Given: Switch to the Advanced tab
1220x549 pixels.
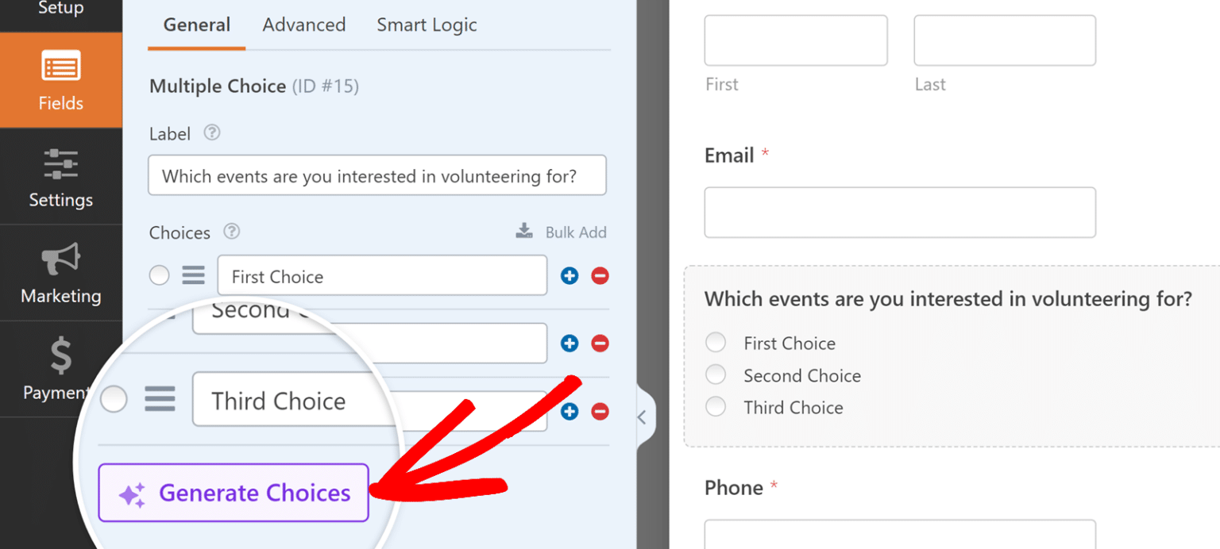Looking at the screenshot, I should tap(304, 25).
